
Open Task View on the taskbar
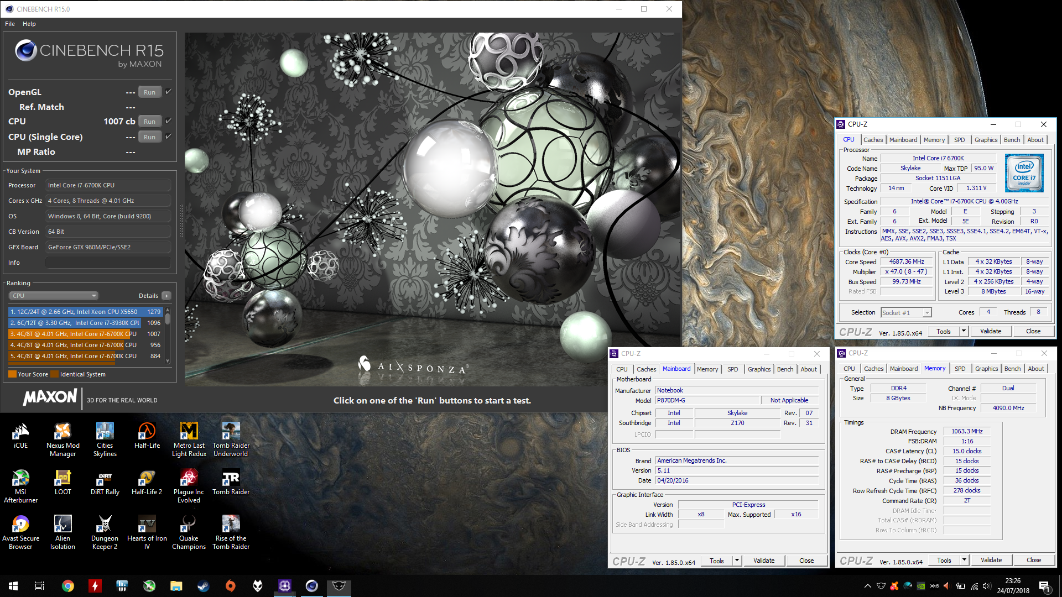pos(40,586)
